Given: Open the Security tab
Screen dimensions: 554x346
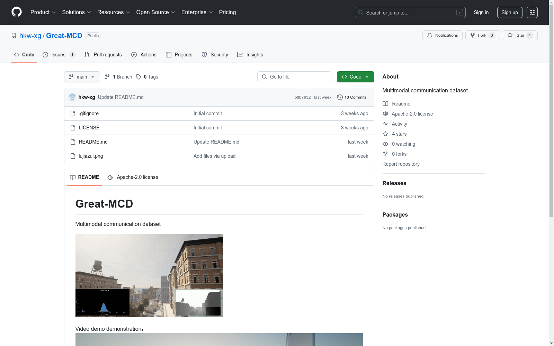Looking at the screenshot, I should pyautogui.click(x=215, y=55).
